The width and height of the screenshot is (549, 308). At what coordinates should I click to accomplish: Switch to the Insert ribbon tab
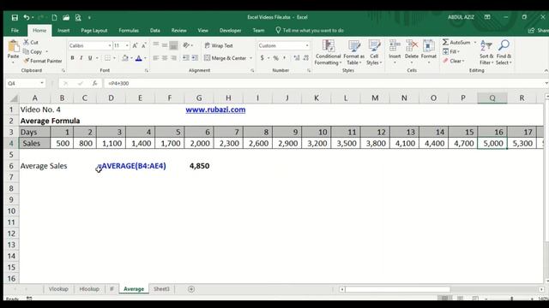(x=63, y=31)
